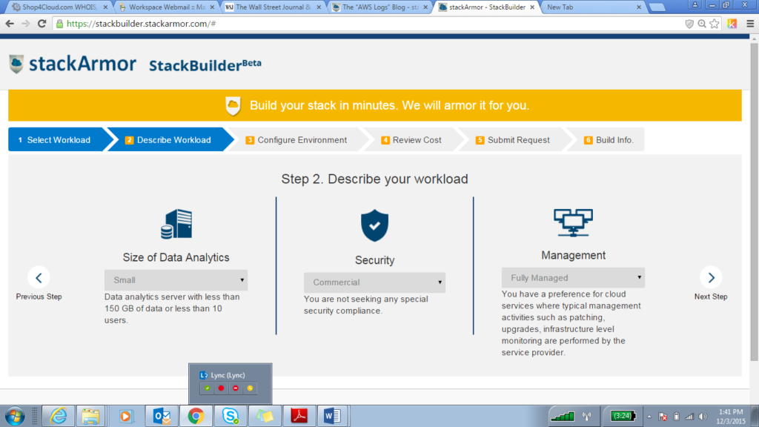Click inside the browser address bar

tap(296, 23)
